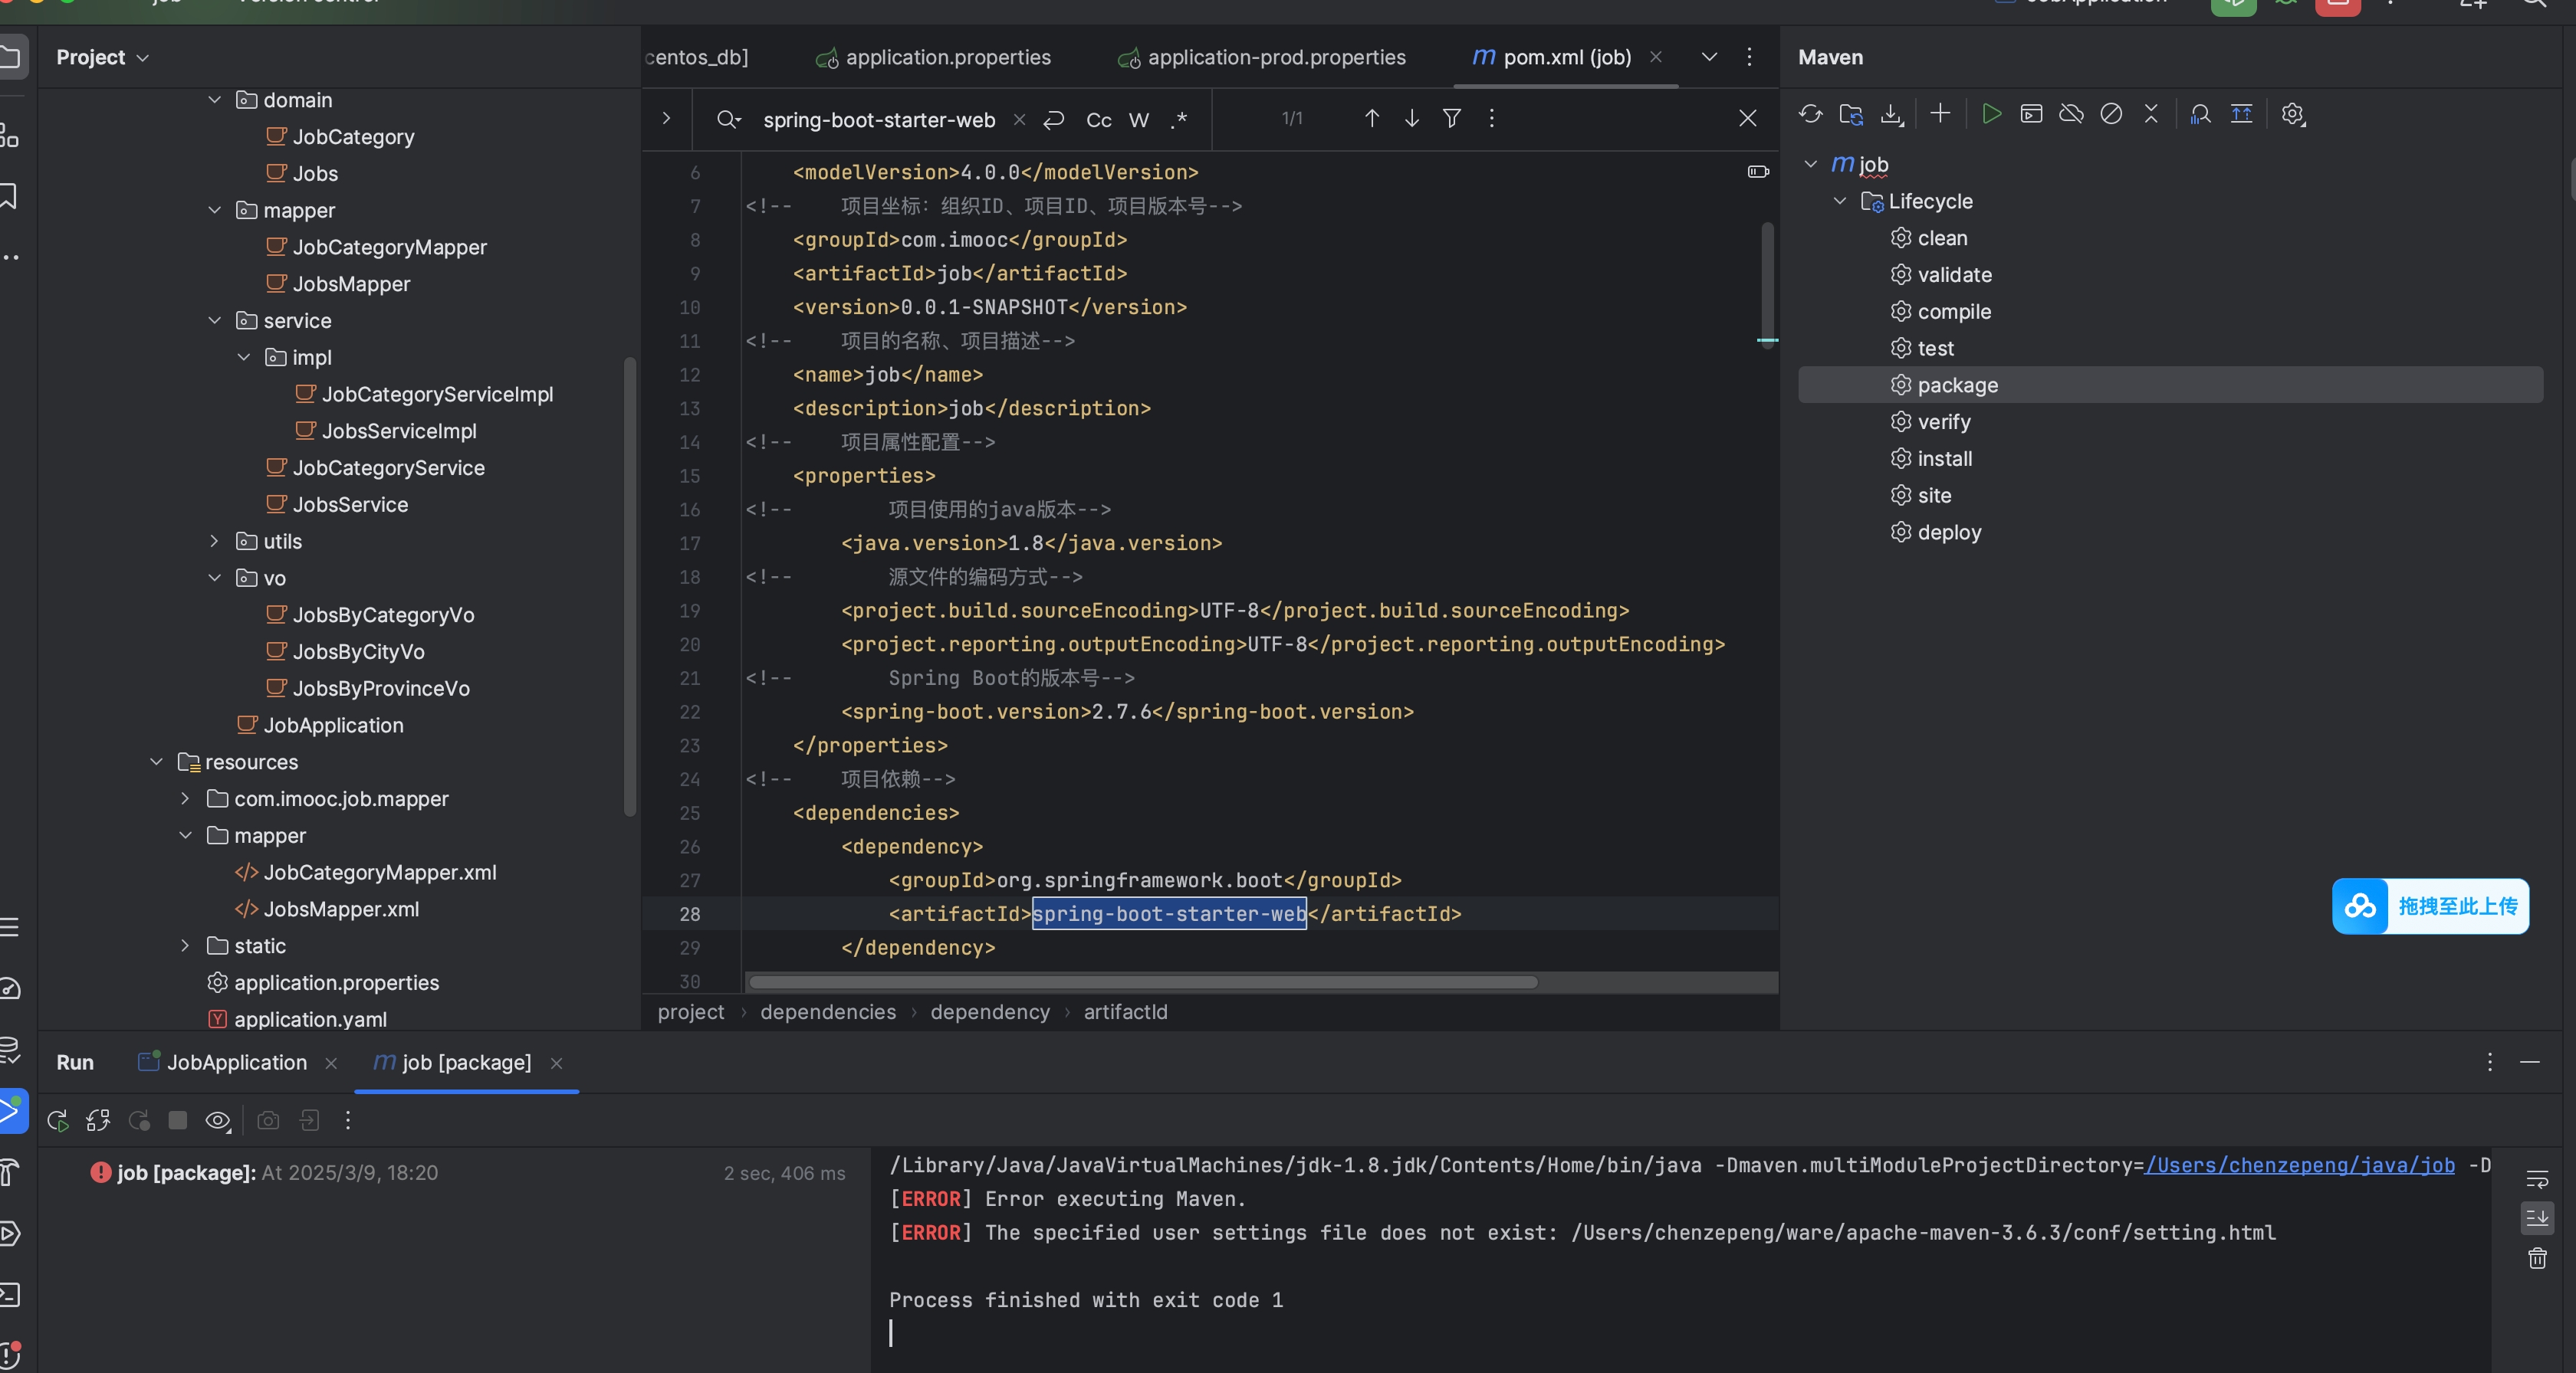Screen dimensions: 2576x1373
Task: Switch to application.properties tab
Action: pyautogui.click(x=933, y=58)
